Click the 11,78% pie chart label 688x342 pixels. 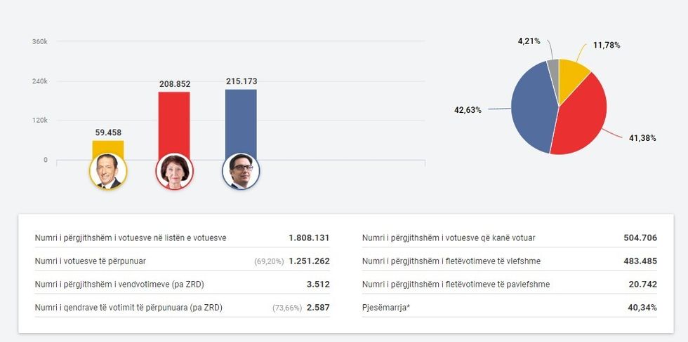[x=607, y=45]
